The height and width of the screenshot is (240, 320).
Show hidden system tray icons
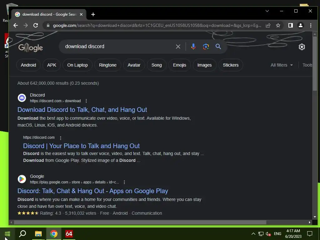click(253, 234)
